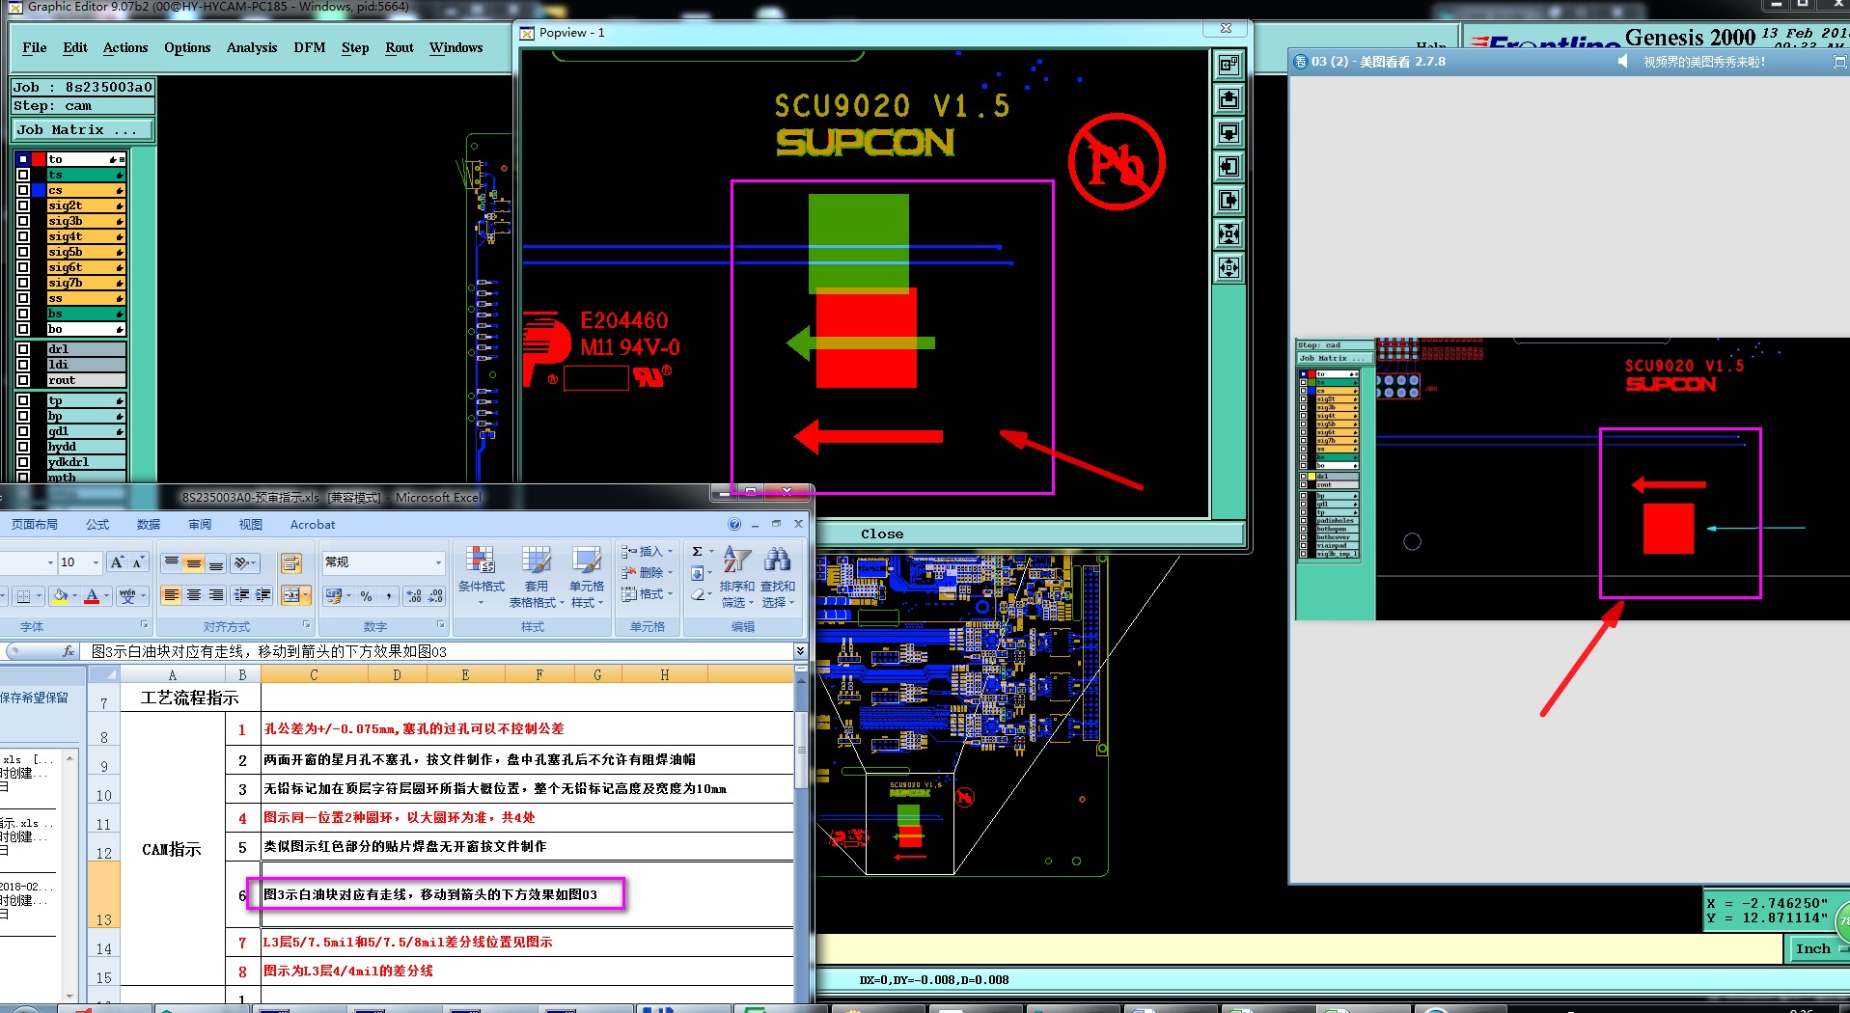Pan the Popview down with arrow icon

coord(1229,133)
